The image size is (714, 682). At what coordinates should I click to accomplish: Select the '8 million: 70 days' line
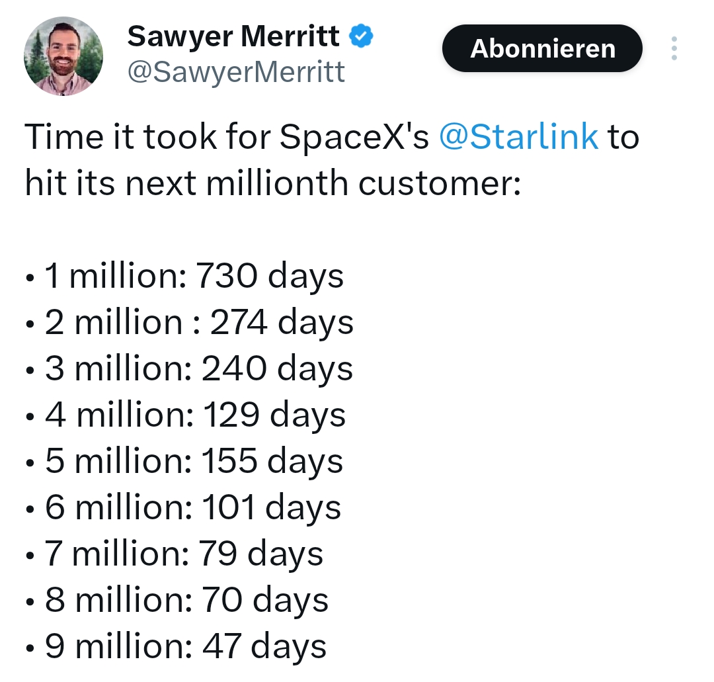click(177, 599)
